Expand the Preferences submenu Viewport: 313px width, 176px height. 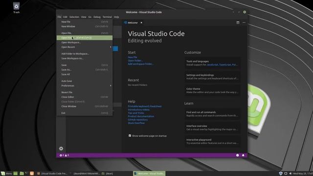(x=85, y=86)
